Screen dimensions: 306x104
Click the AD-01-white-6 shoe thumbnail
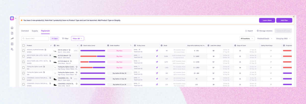click(55, 51)
